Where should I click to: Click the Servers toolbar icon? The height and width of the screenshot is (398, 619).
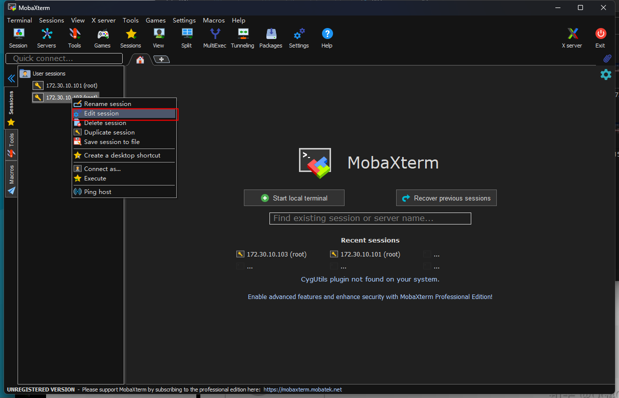pos(47,38)
